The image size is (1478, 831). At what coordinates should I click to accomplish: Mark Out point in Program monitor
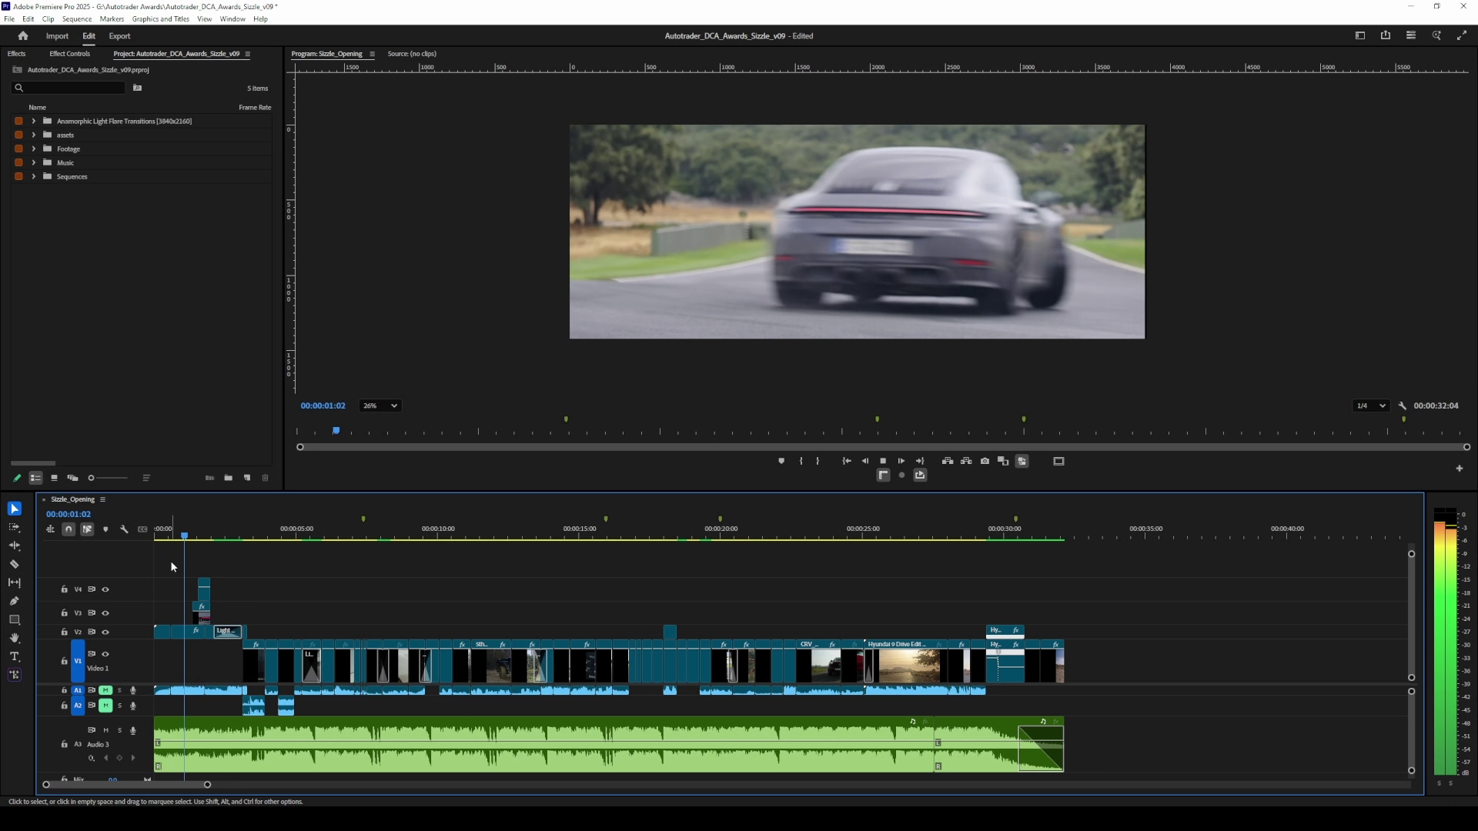point(818,461)
